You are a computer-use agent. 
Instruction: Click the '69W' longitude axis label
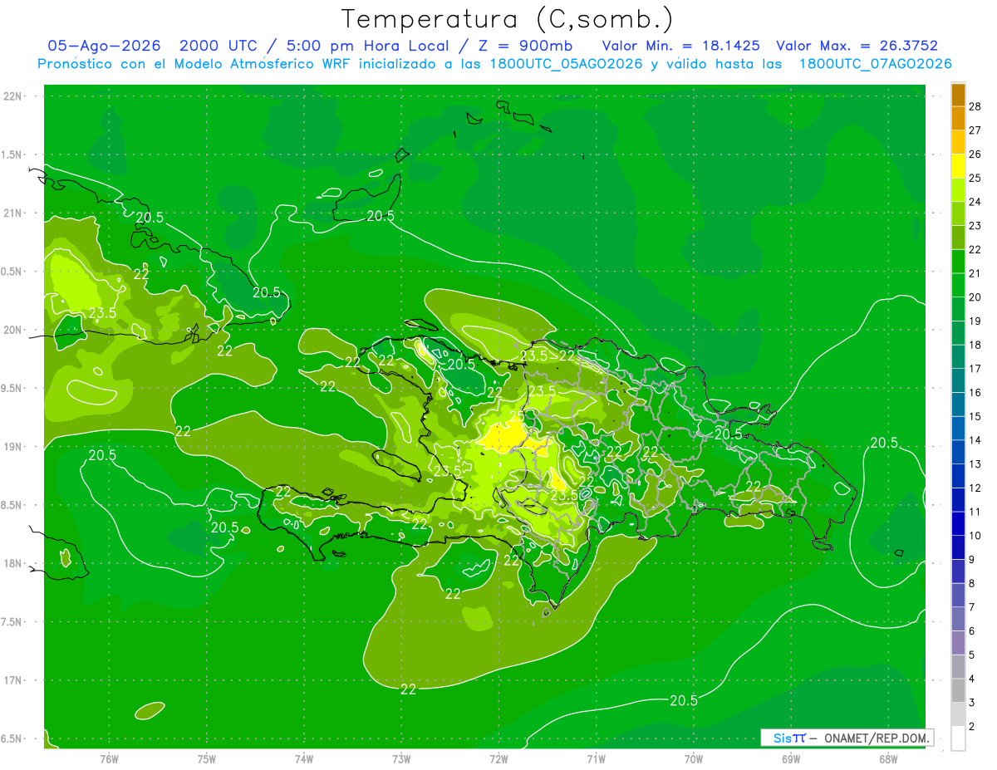point(791,759)
